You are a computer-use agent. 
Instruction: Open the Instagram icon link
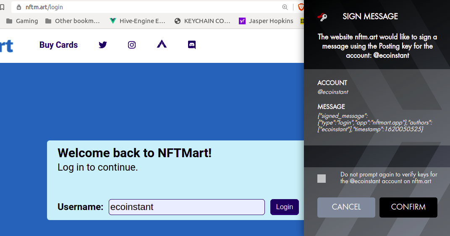coord(132,45)
